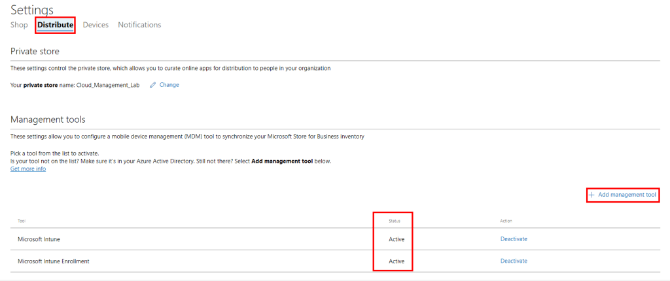Open the Get more info link
670x281 pixels.
click(x=28, y=169)
